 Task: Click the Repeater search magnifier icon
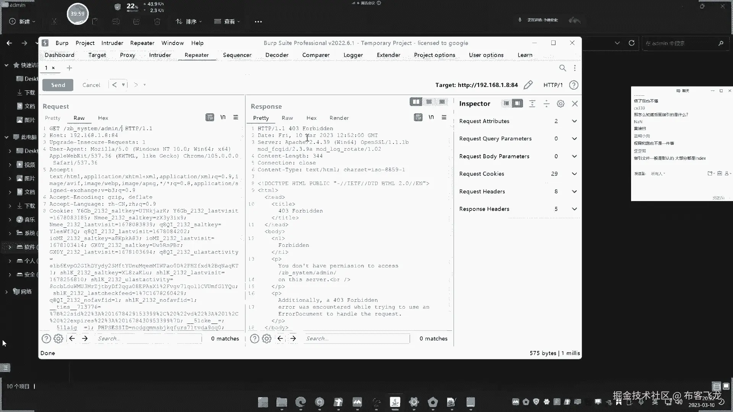tap(562, 68)
